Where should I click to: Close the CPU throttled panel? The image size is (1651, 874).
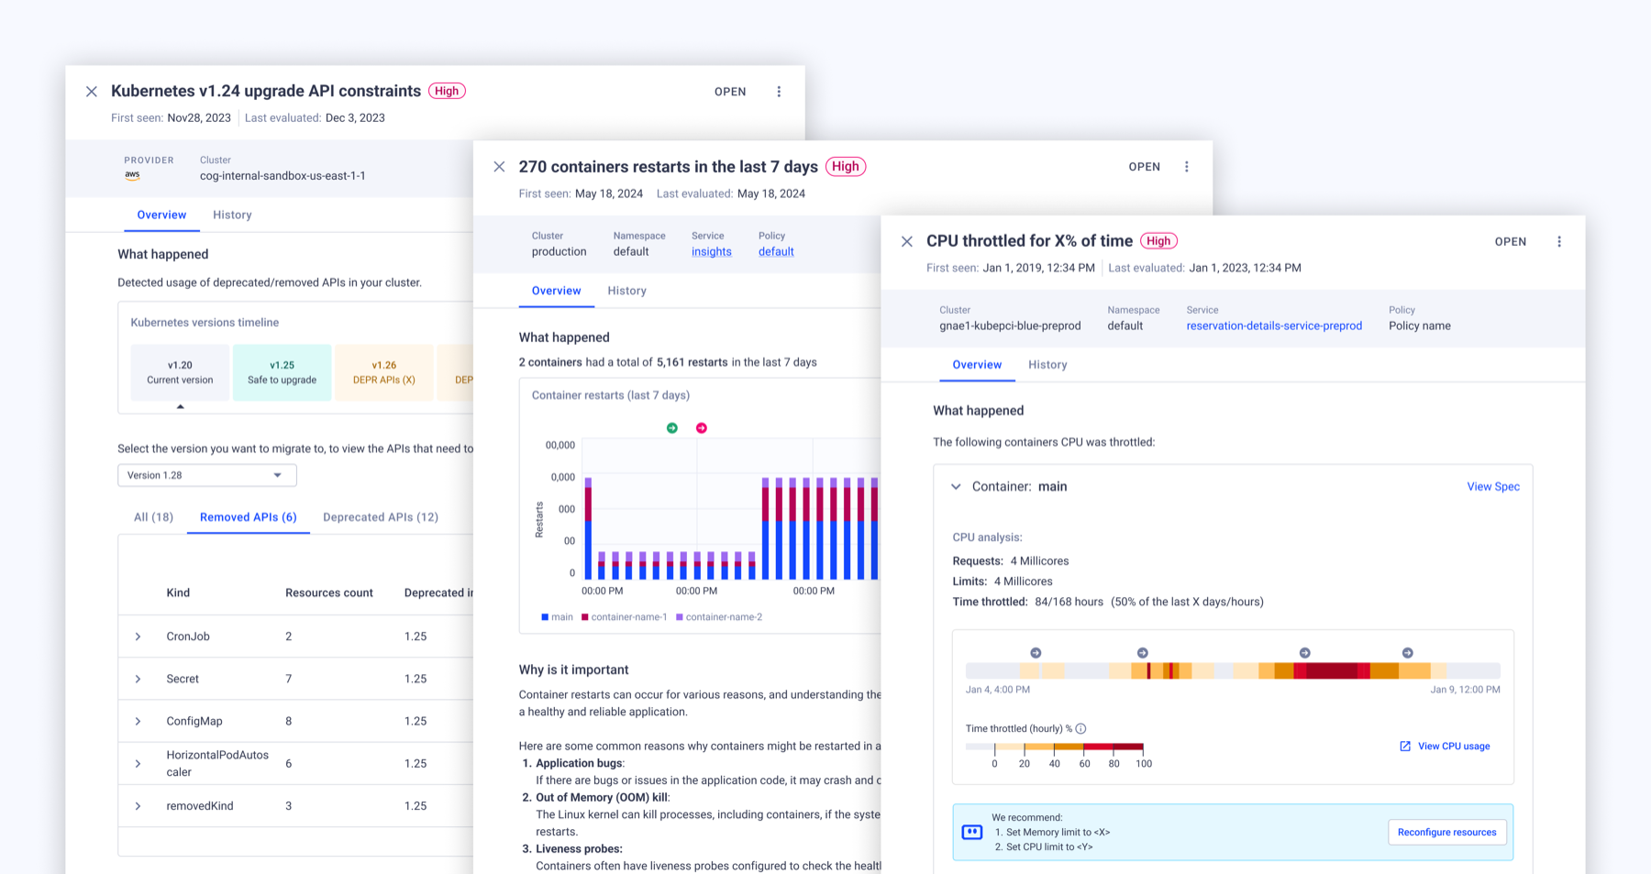coord(907,241)
